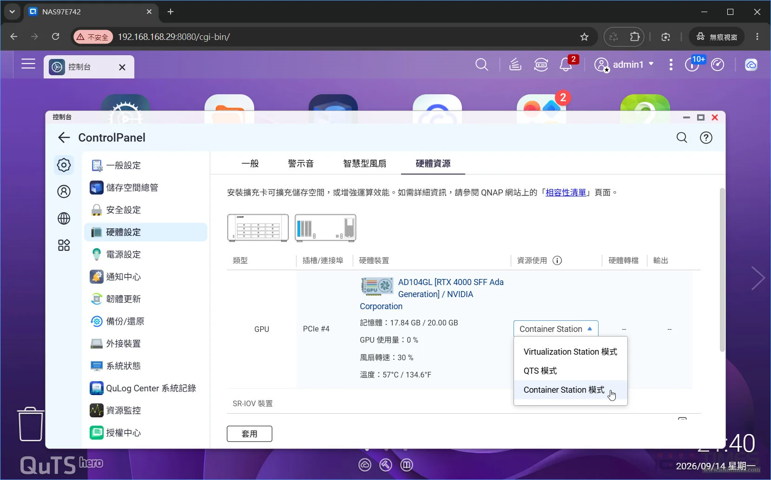Select the rear-view NAS chassis thumbnail
This screenshot has width=771, height=480.
325,227
